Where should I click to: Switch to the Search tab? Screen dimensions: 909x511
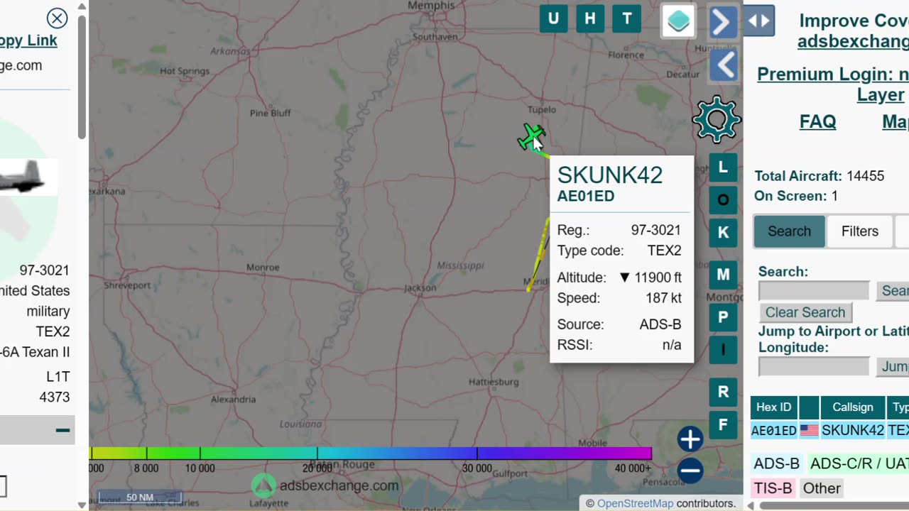pyautogui.click(x=789, y=231)
